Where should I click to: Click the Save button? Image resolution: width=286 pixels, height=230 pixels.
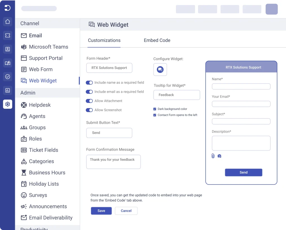point(101,211)
